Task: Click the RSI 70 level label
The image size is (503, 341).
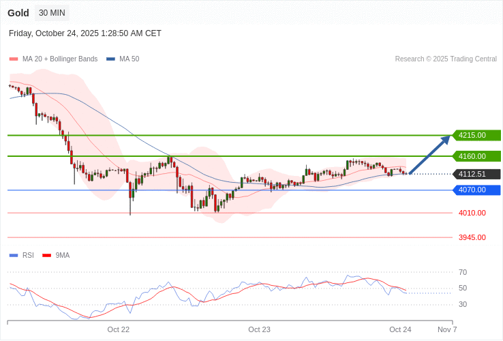Action: (x=463, y=272)
